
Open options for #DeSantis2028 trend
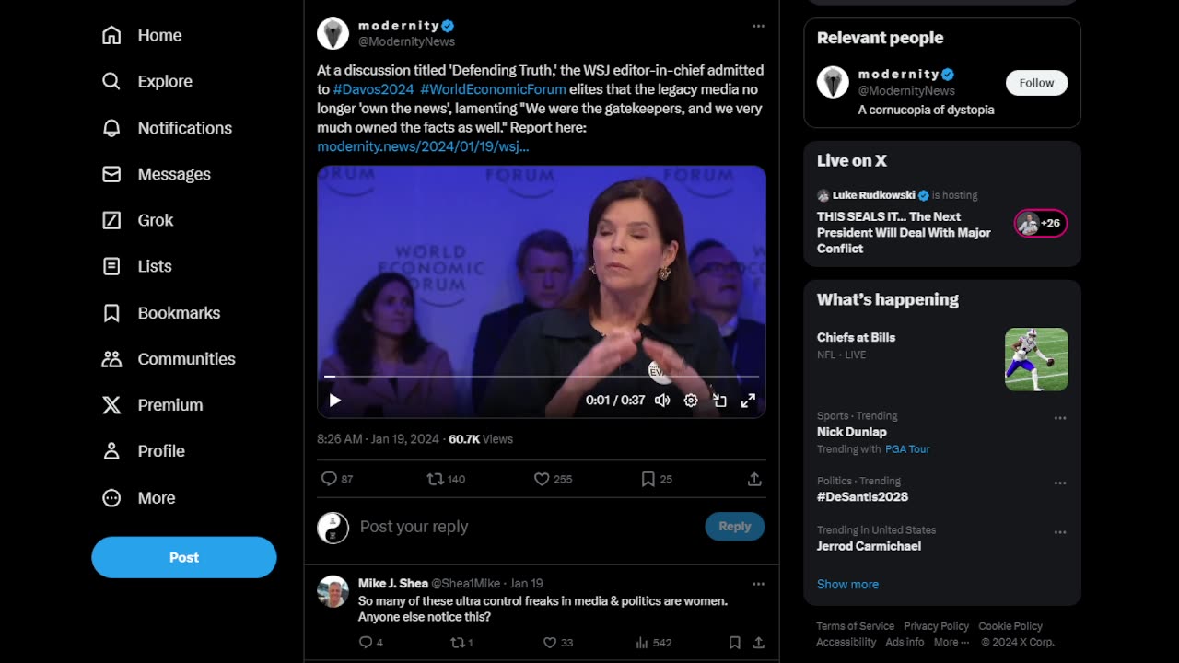[x=1060, y=483]
